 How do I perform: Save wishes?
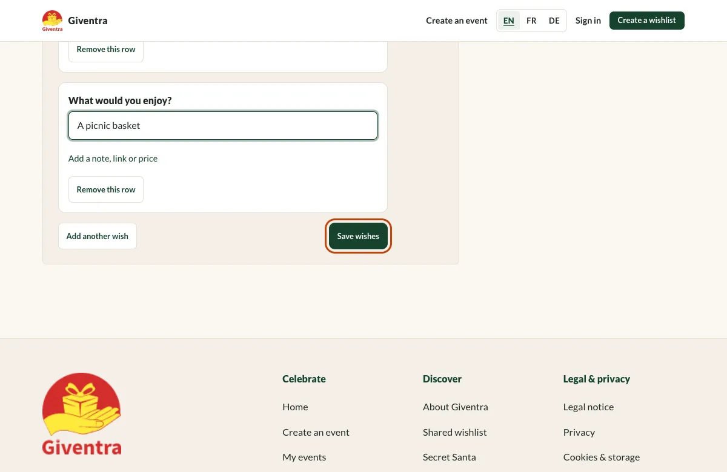(358, 236)
